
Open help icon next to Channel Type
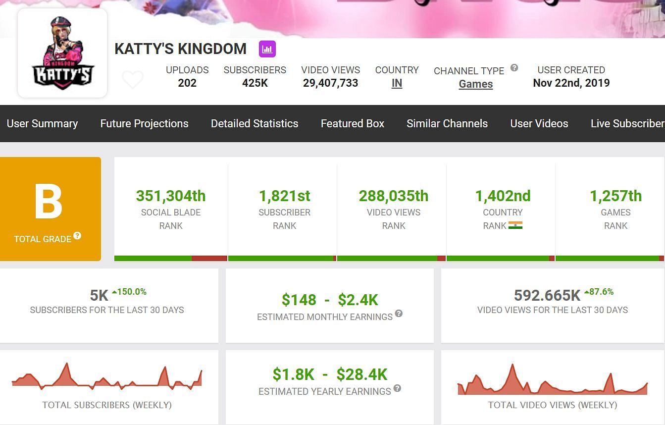click(514, 68)
